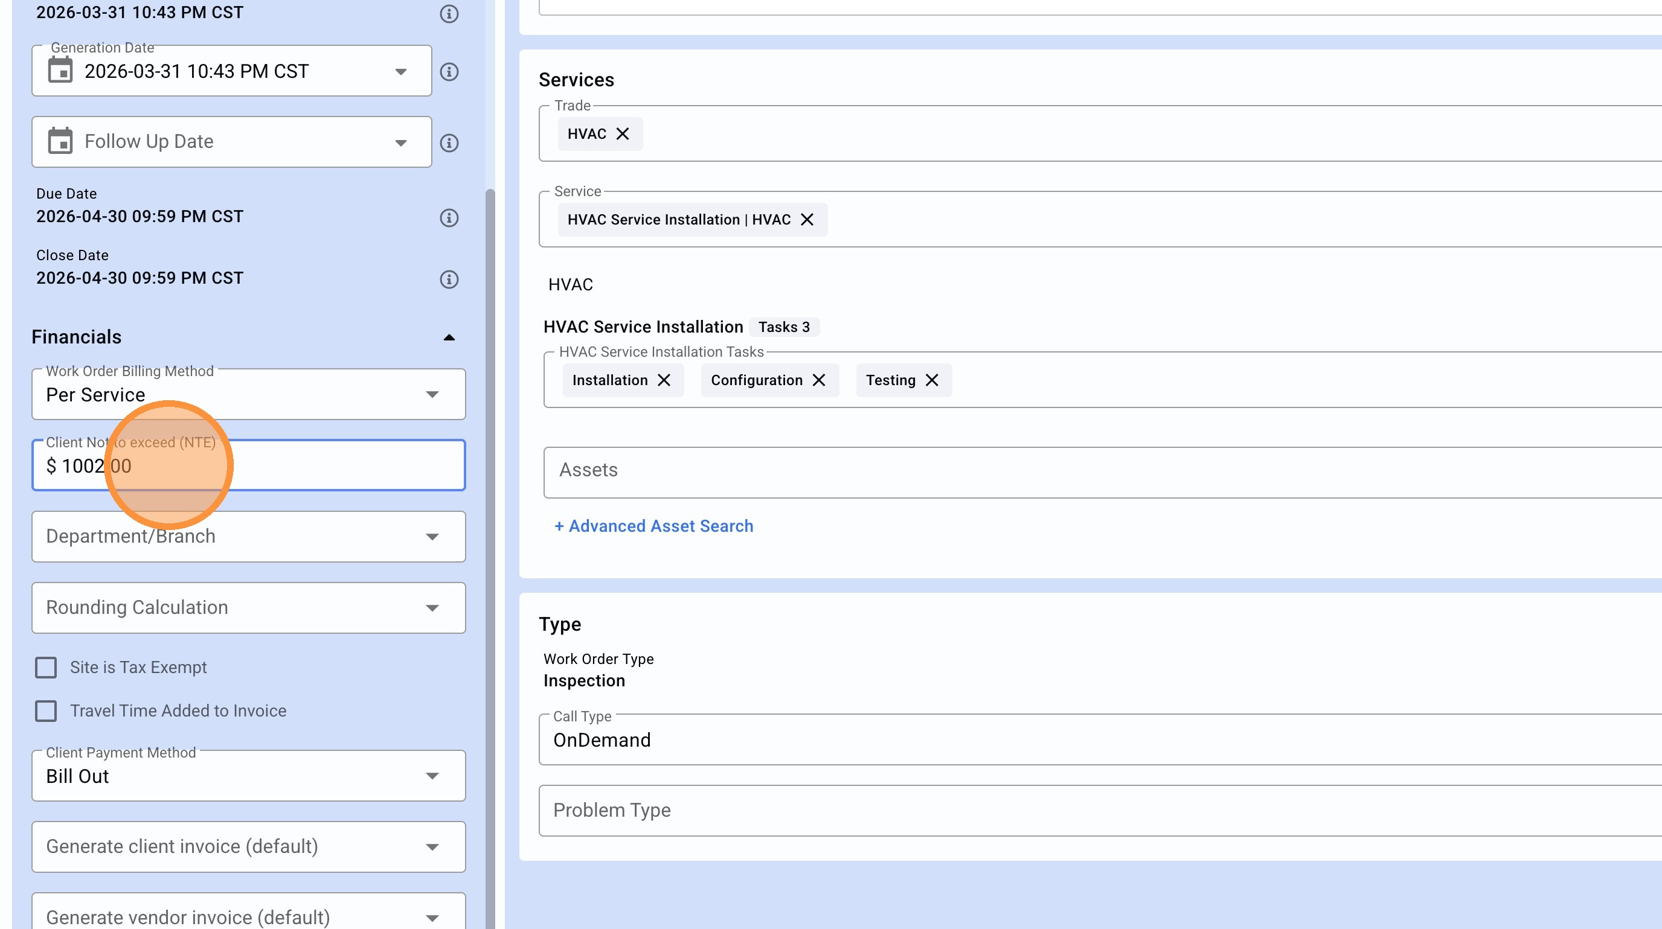Check Site is Tax Exempt

tap(46, 667)
